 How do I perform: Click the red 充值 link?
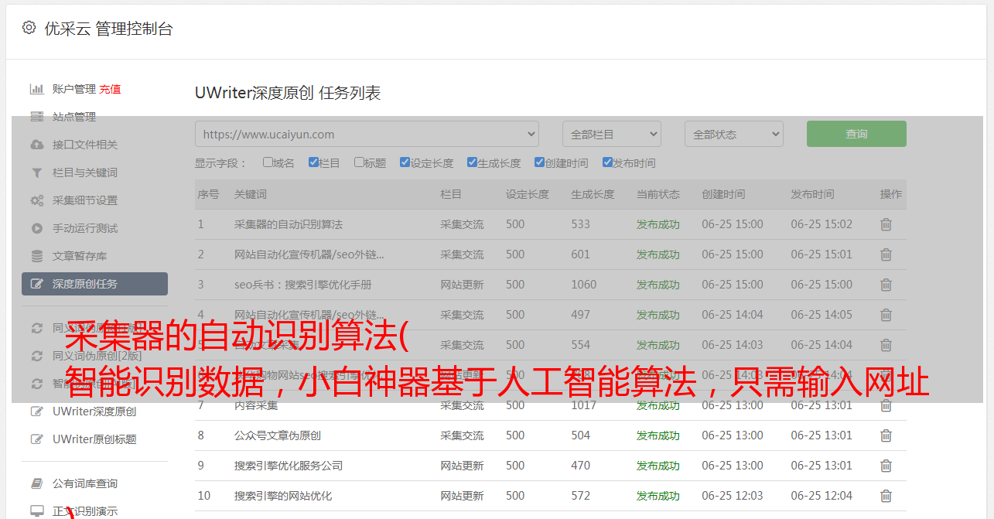click(x=110, y=89)
